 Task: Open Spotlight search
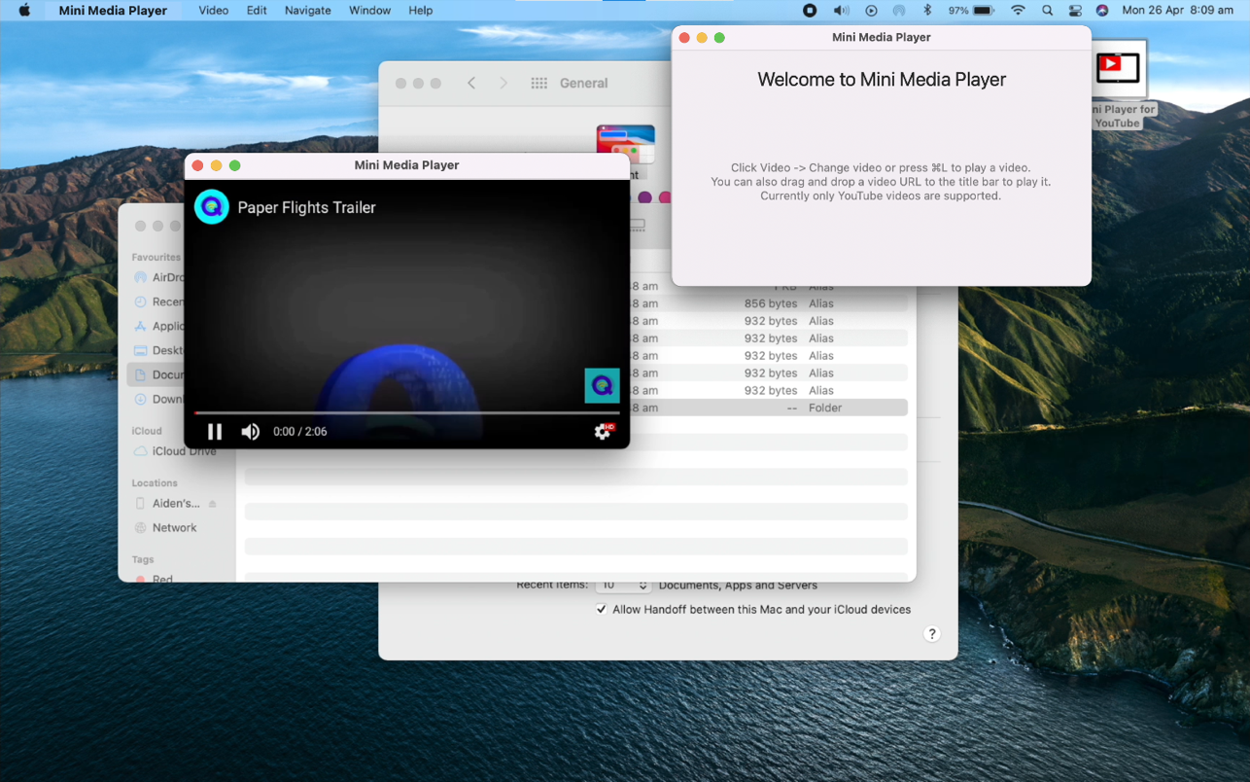click(x=1047, y=11)
